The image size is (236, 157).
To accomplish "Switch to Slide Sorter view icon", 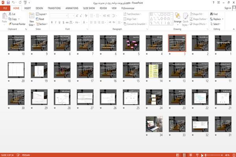I will tap(184, 155).
